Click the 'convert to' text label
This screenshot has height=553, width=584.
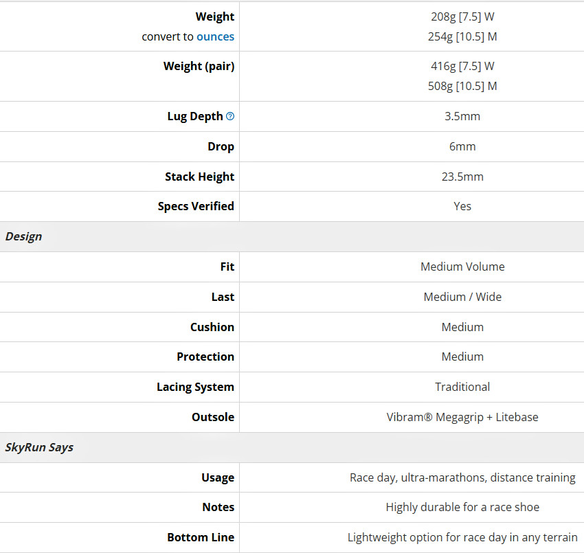coord(168,36)
